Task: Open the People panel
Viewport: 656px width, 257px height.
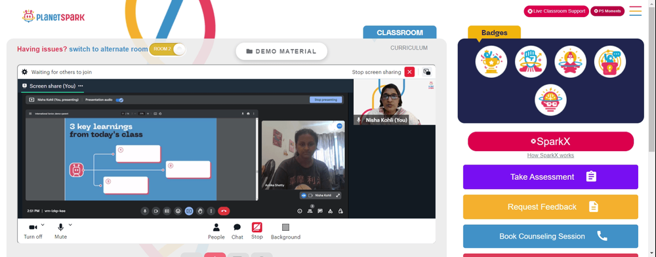Action: click(x=216, y=231)
